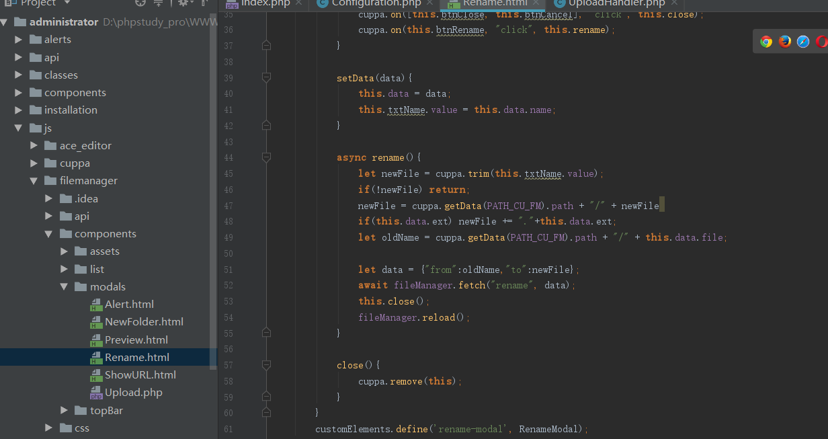Click the css folder icon
The width and height of the screenshot is (828, 439).
pyautogui.click(x=65, y=428)
